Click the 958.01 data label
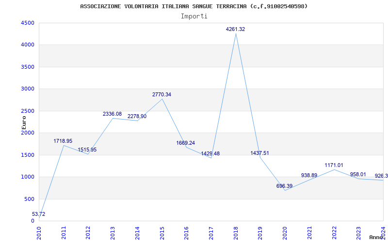This screenshot has width=388, height=242. [x=358, y=174]
